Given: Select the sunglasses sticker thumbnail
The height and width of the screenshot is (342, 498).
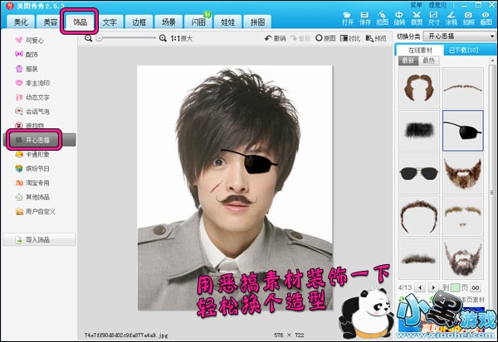Looking at the screenshot, I should [x=420, y=174].
